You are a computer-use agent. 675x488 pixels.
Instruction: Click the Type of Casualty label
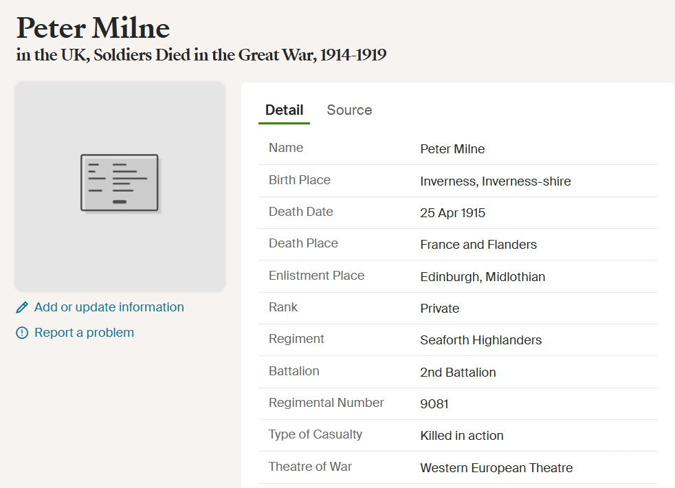(316, 434)
